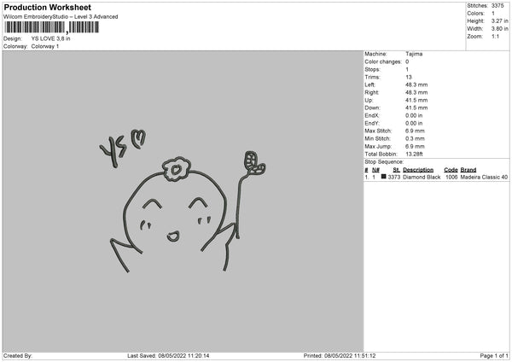Screen dimensions: 512x362
Task: Click the brand "Madeira Classic 40"
Action: 484,177
